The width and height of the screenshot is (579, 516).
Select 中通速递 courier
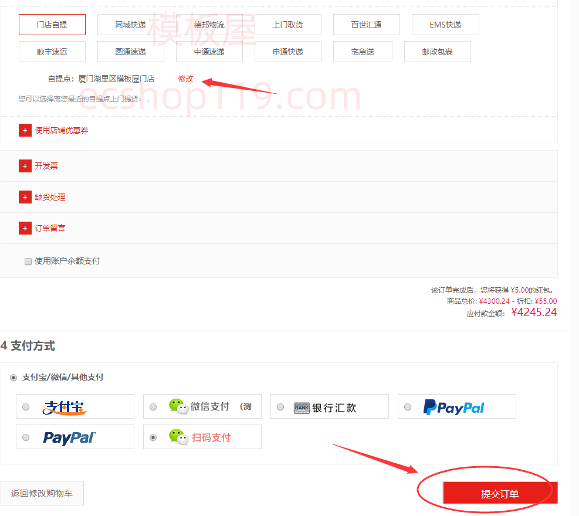209,52
